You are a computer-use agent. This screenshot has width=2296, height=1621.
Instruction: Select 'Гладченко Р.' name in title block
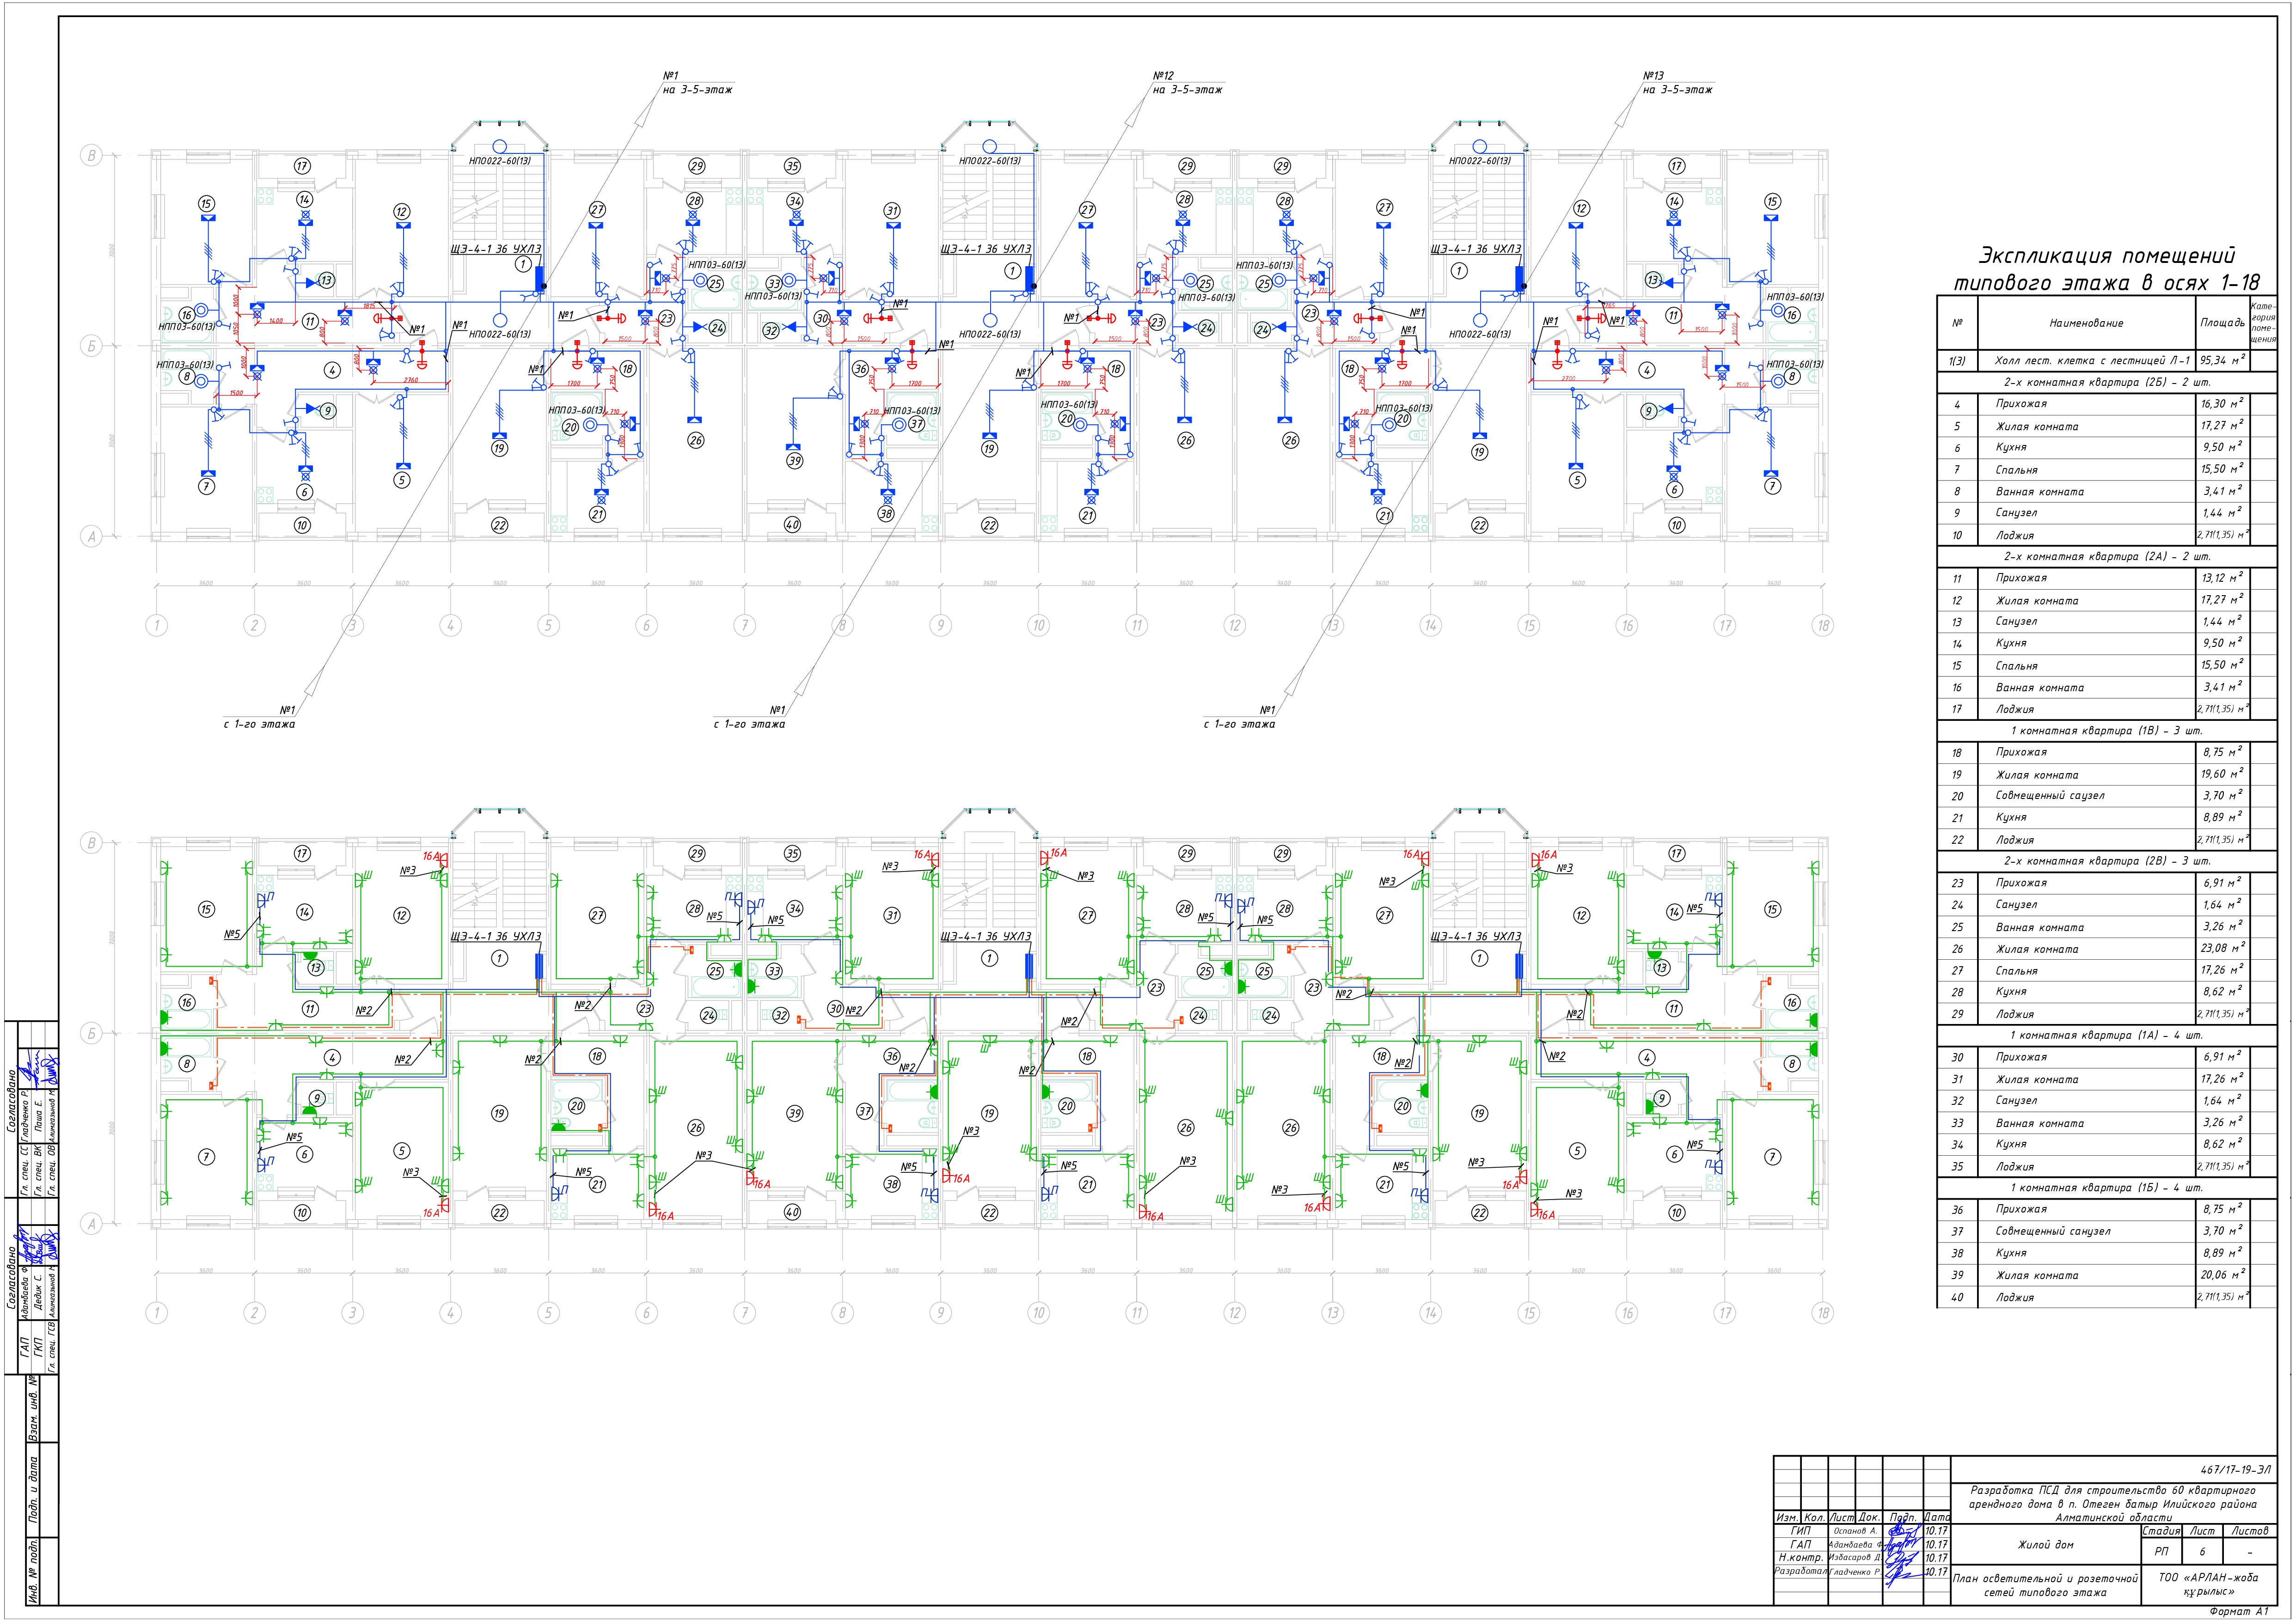[1855, 1572]
